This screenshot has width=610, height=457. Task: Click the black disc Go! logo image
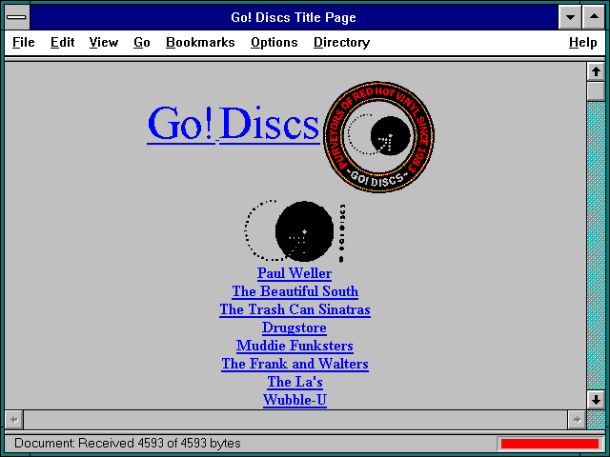295,231
